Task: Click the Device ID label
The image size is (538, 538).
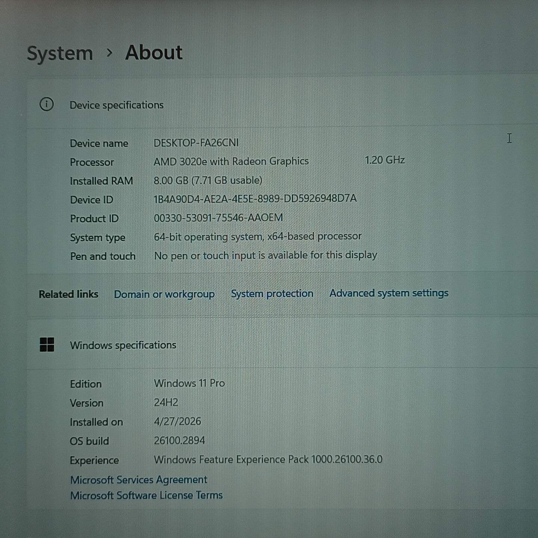Action: pos(92,200)
